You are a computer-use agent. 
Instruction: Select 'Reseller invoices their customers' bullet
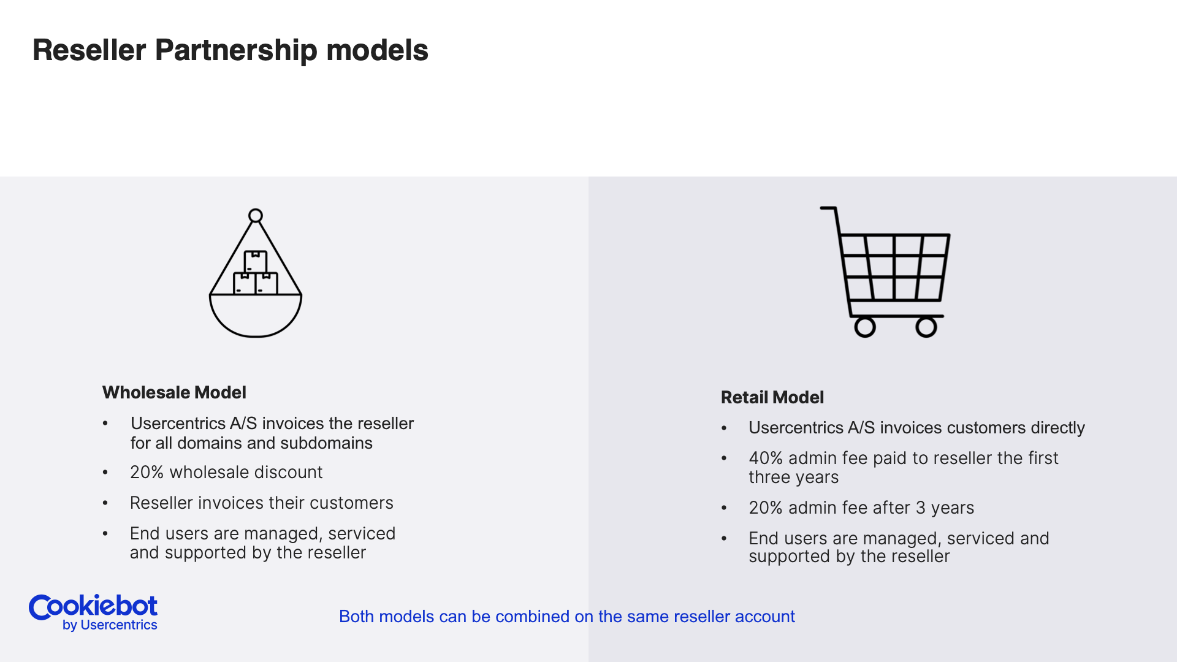(261, 503)
